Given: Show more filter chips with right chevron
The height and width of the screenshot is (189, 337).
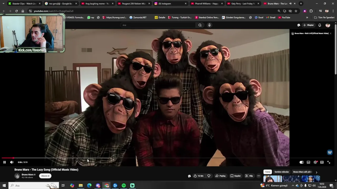Looking at the screenshot, I should click(x=316, y=172).
